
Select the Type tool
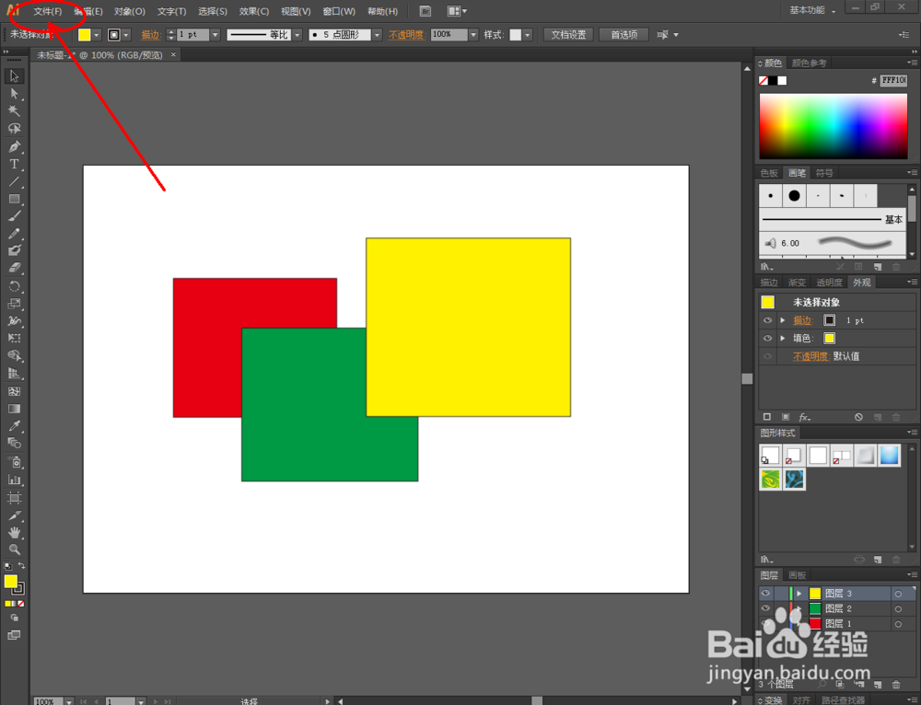pos(14,165)
